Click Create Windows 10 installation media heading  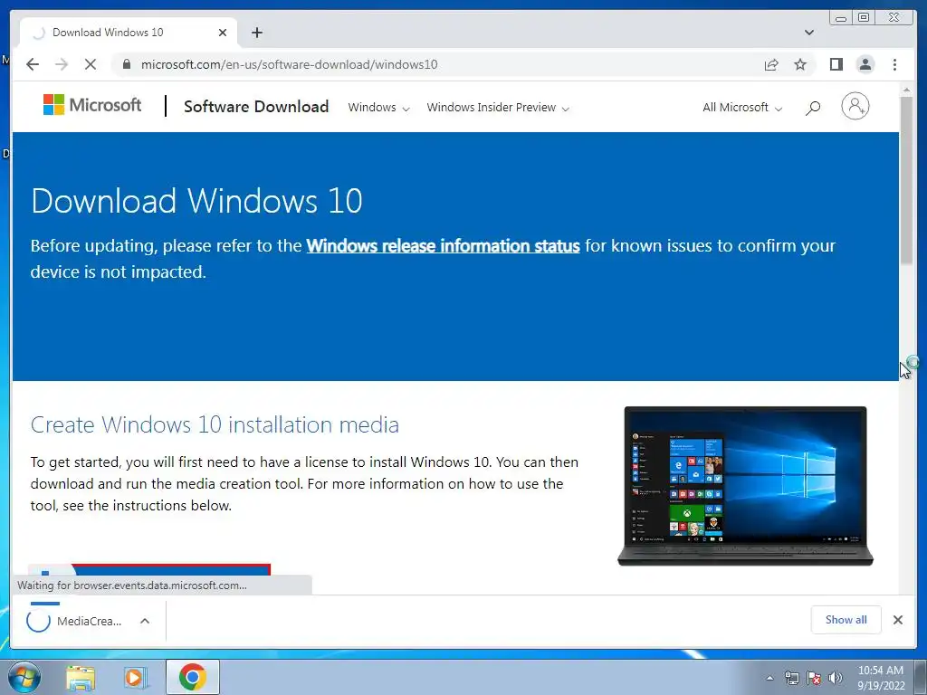click(x=215, y=425)
